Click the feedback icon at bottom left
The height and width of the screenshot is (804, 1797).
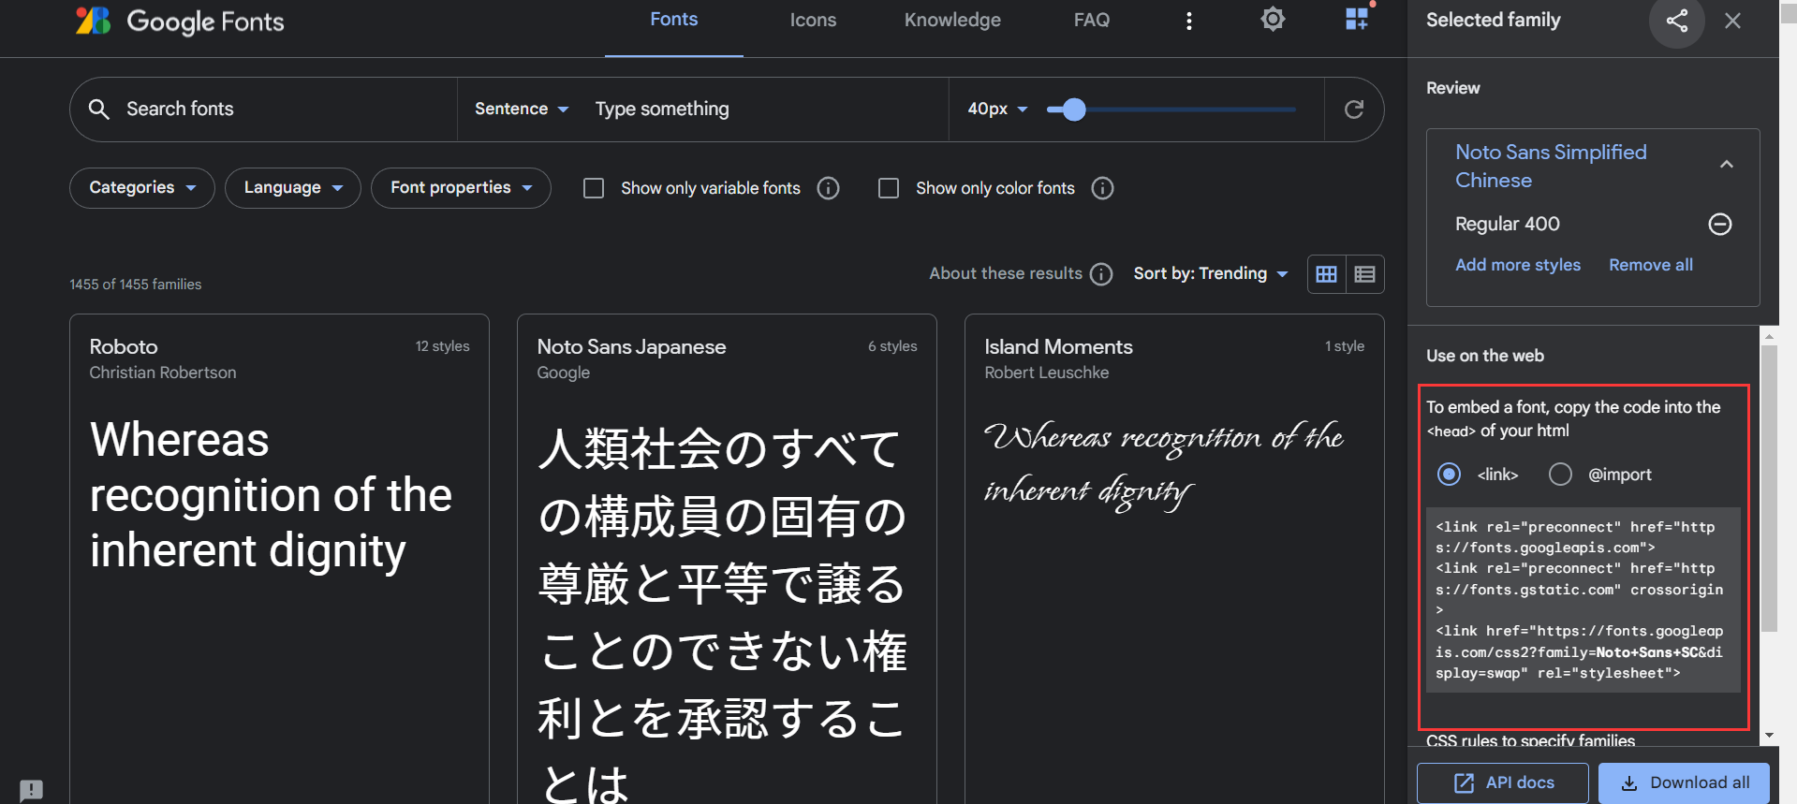tap(31, 790)
